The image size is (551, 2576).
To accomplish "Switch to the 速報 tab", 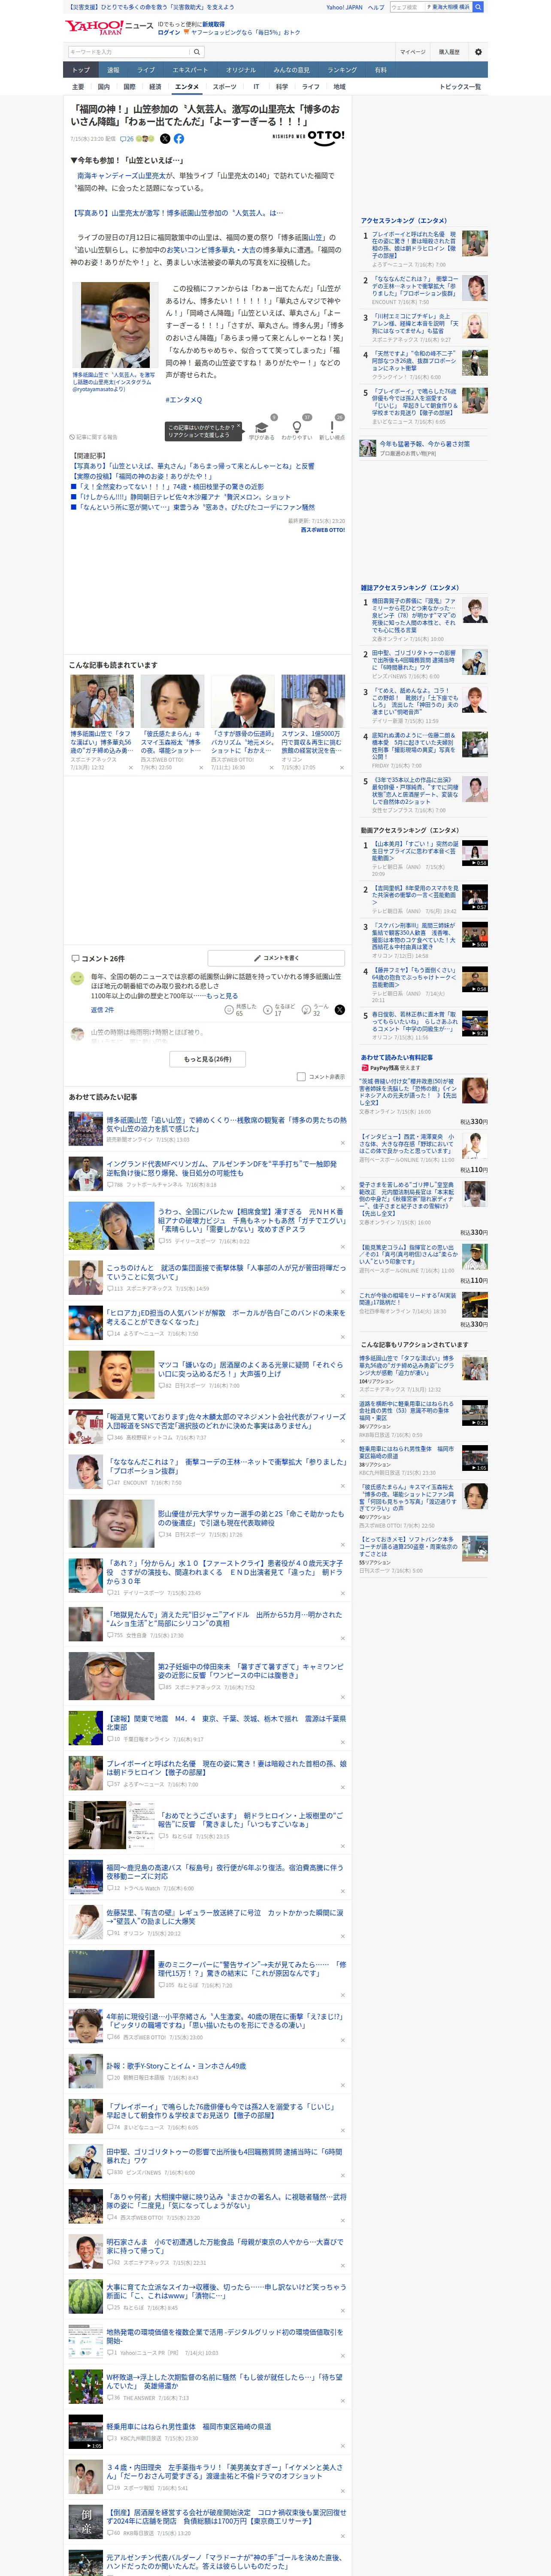I will (x=113, y=70).
